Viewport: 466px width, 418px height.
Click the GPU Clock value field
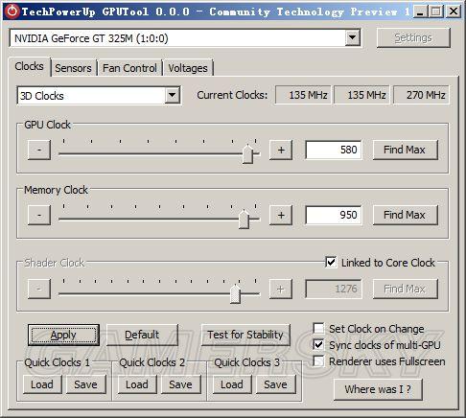click(334, 150)
